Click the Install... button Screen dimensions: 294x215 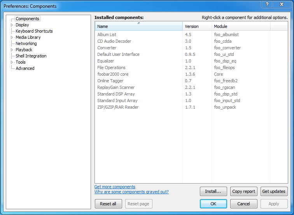coord(213,191)
